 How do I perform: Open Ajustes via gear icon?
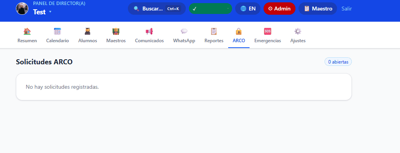pyautogui.click(x=298, y=31)
